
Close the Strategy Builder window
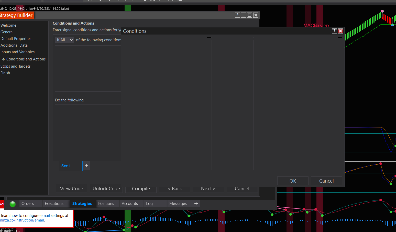256,15
